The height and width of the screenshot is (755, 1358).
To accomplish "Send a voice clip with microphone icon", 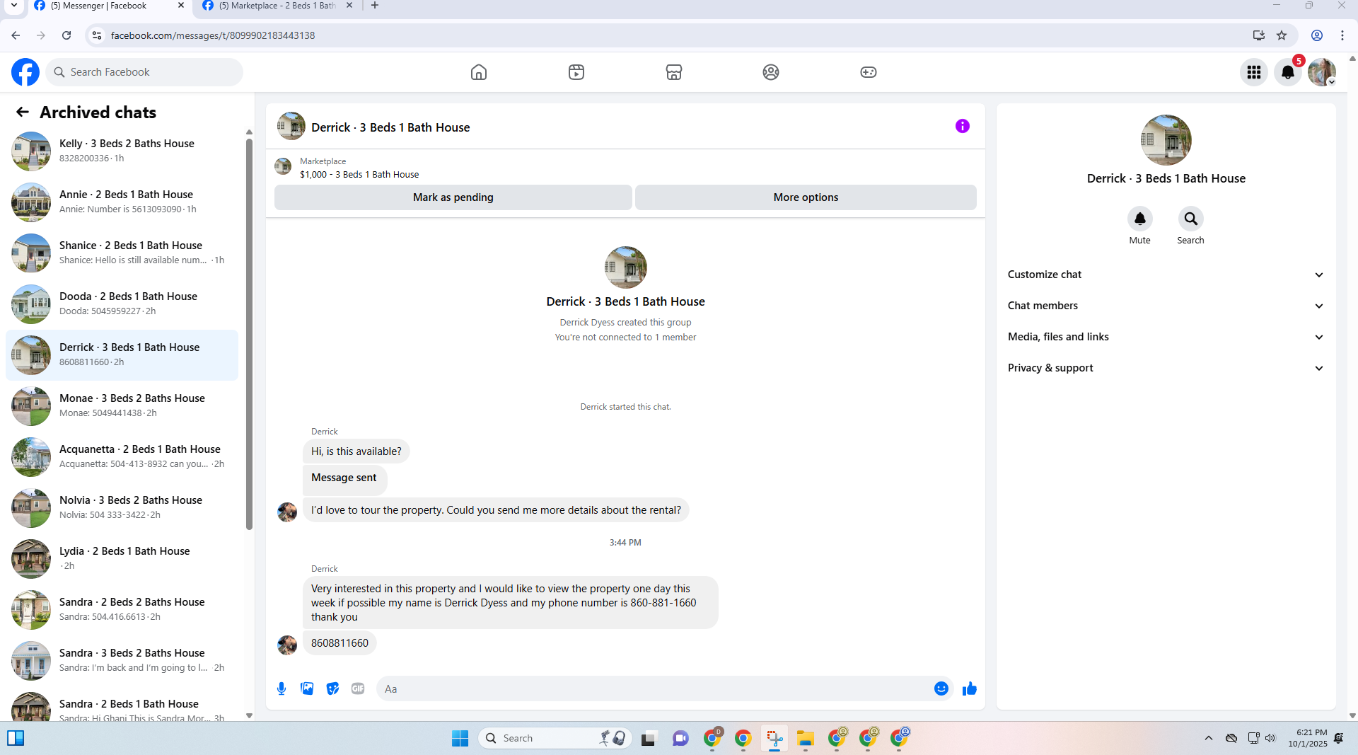I will point(282,688).
